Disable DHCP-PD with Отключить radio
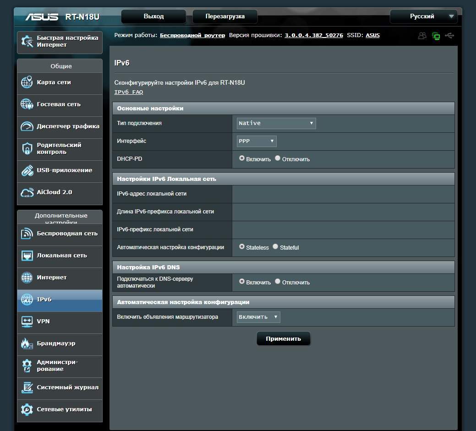476x431 pixels. pos(278,158)
